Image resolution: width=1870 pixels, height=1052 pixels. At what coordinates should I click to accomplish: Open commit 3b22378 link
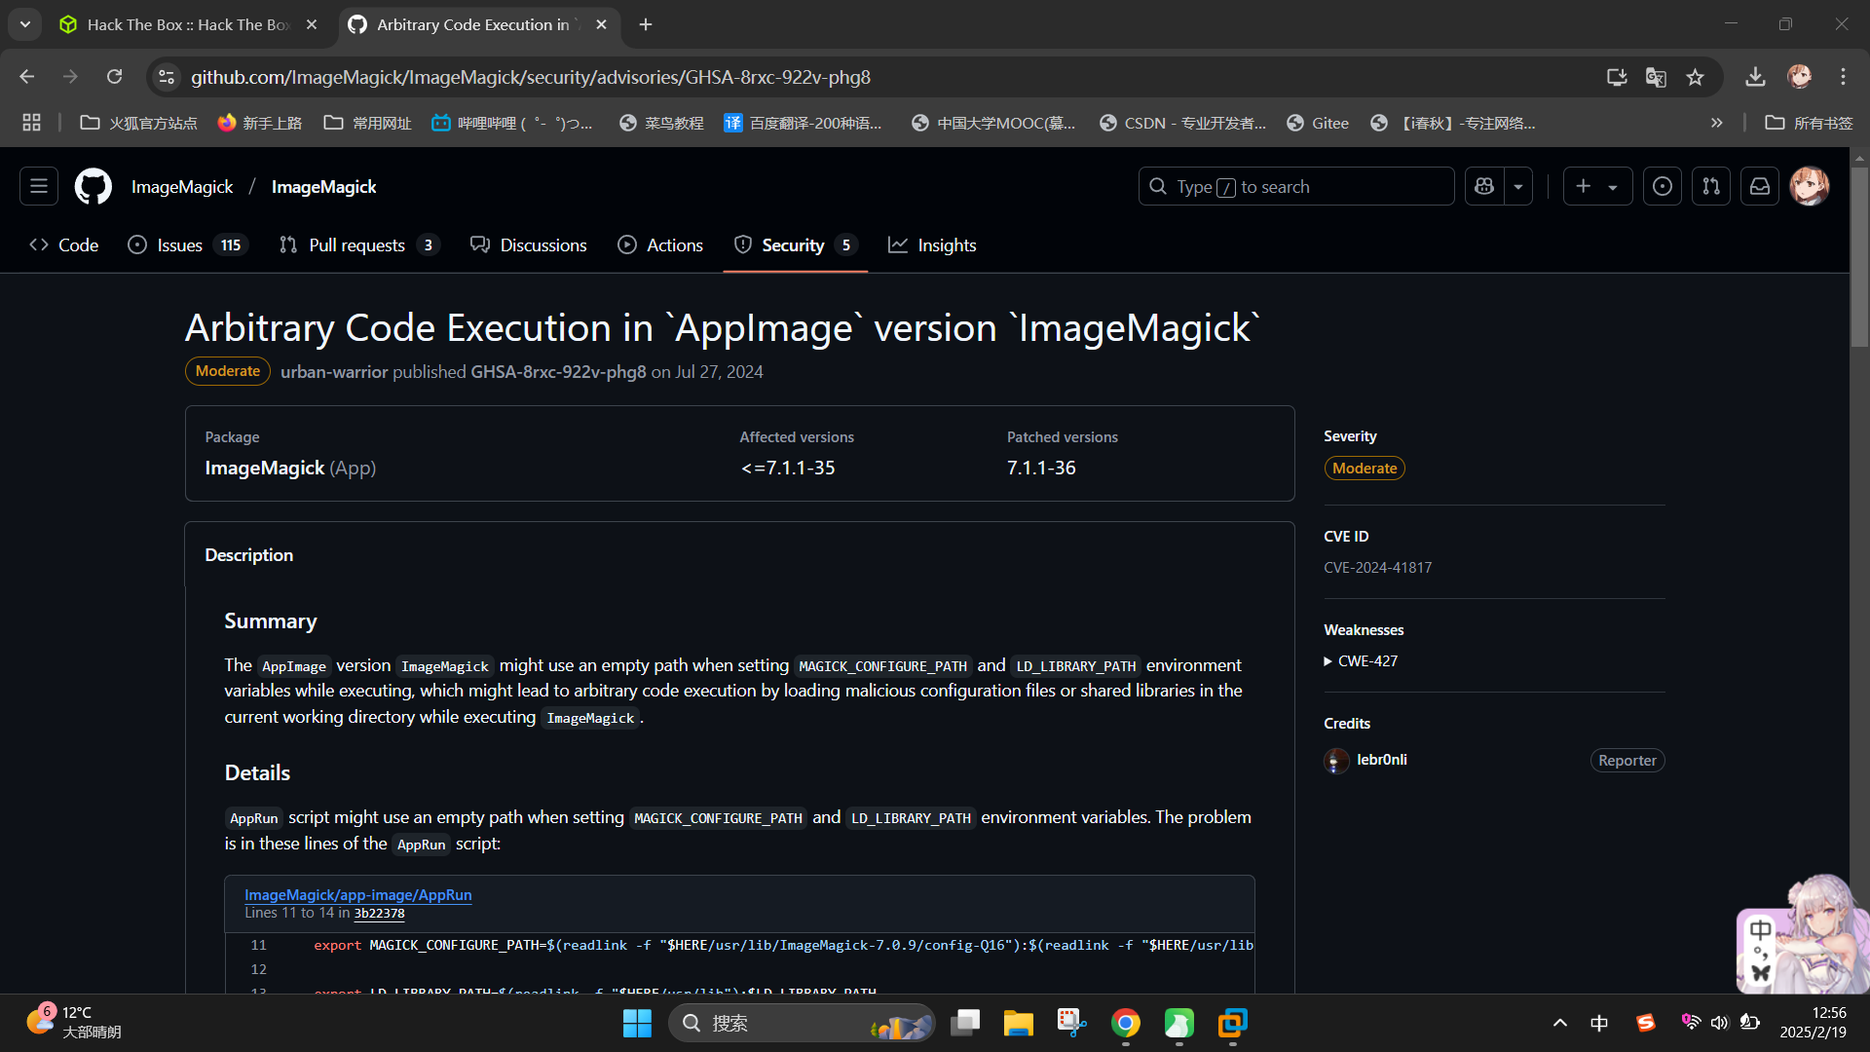(379, 914)
